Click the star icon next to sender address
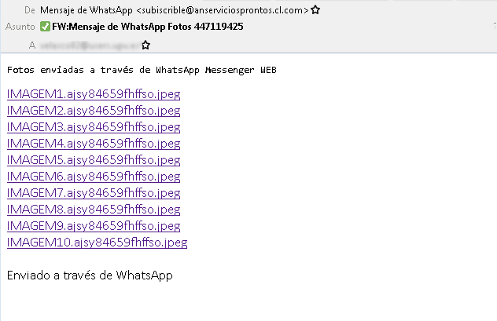This screenshot has width=497, height=321. (315, 10)
